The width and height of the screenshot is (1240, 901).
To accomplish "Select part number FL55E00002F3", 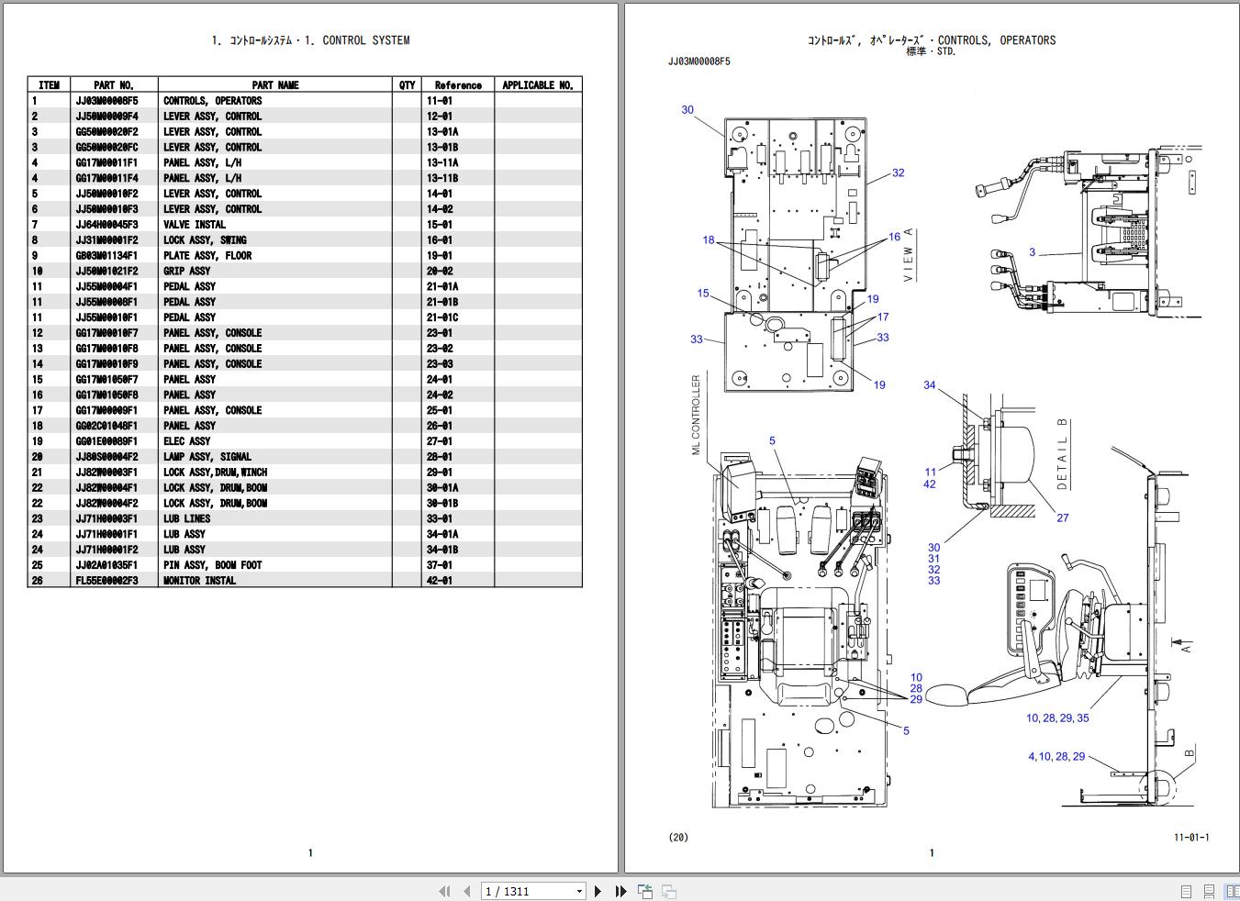I will [x=106, y=581].
